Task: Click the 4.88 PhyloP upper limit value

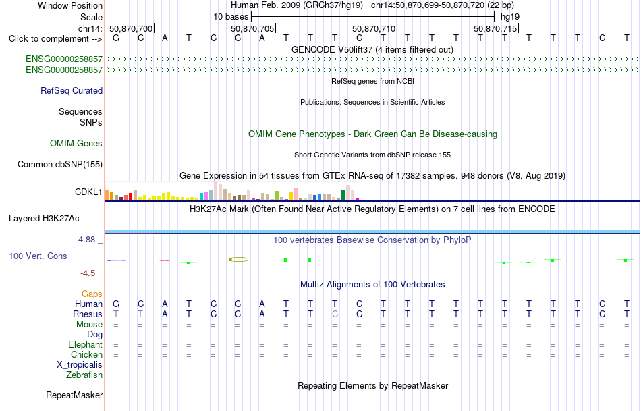Action: pyautogui.click(x=87, y=240)
